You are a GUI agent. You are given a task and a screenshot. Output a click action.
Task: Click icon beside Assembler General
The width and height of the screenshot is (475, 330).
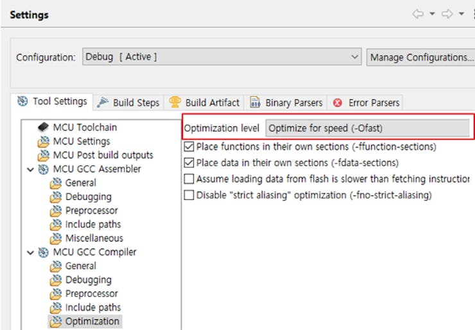pyautogui.click(x=56, y=183)
